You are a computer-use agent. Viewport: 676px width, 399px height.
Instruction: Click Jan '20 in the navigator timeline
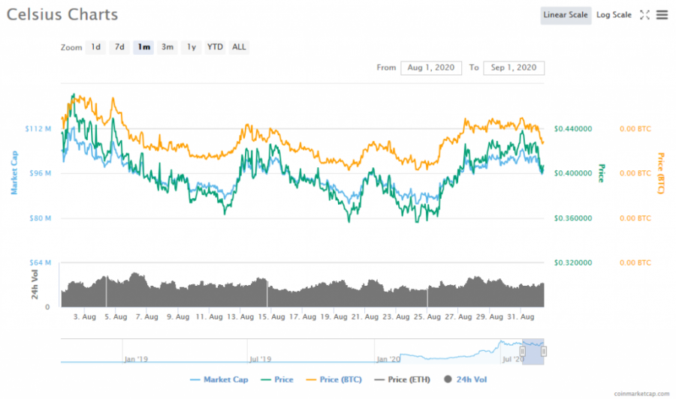point(388,359)
